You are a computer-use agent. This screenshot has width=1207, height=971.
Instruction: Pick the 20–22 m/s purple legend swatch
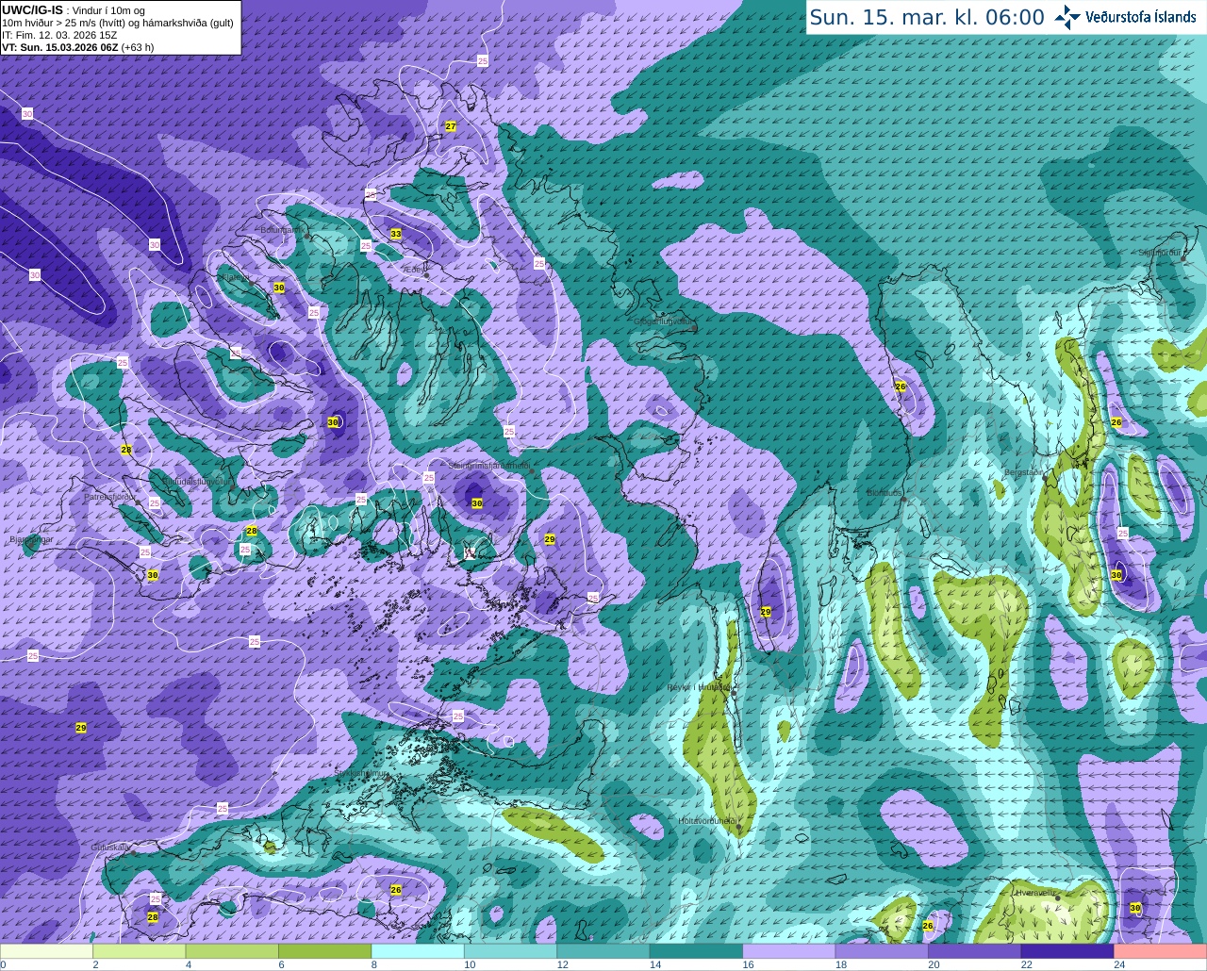pyautogui.click(x=975, y=951)
